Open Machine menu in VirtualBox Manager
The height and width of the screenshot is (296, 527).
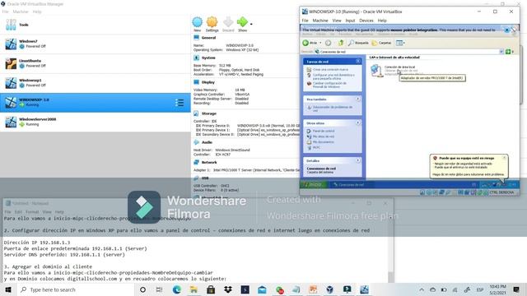(x=21, y=12)
